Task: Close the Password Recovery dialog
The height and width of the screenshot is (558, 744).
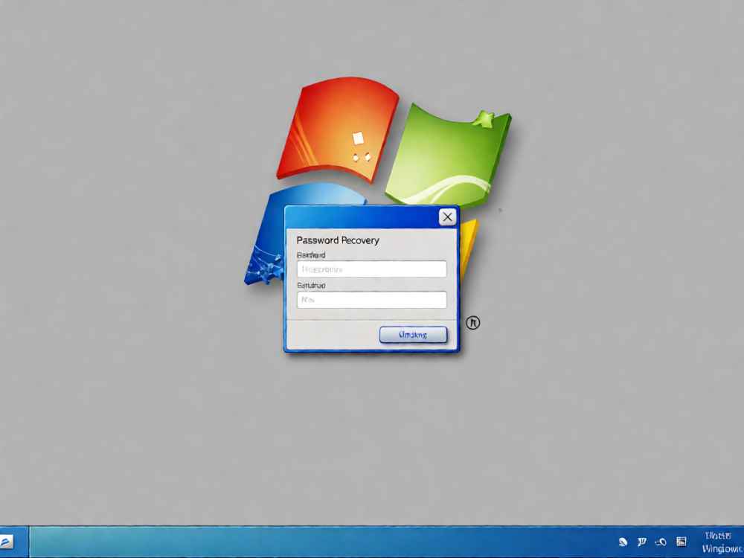Action: tap(447, 217)
